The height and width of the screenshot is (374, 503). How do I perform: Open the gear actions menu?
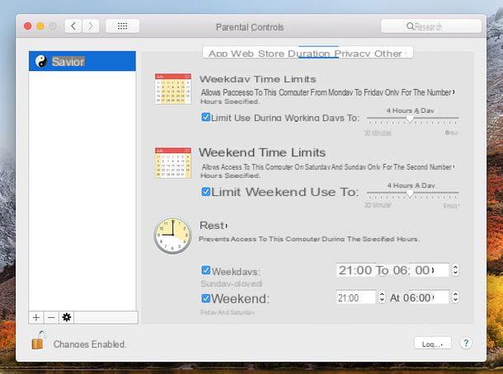pyautogui.click(x=67, y=317)
